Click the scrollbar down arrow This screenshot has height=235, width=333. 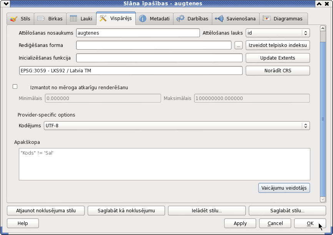point(323,199)
